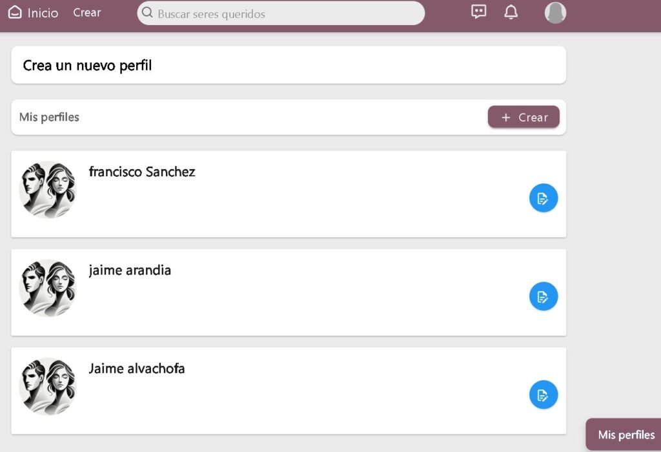The image size is (661, 452).
Task: Select the francisco Sanchez name link
Action: (142, 172)
